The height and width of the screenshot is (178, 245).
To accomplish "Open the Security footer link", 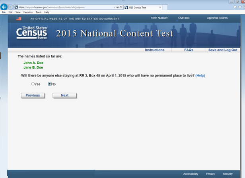I will 228,174.
